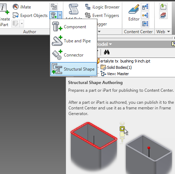Image resolution: width=175 pixels, height=174 pixels.
Task: Select ertalyte tx bushing 9 inch.ipt node
Action: [125, 61]
